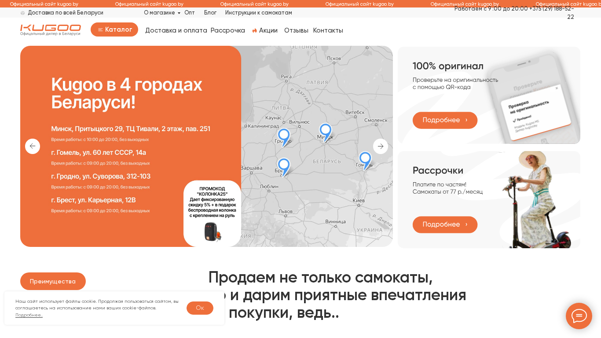The height and width of the screenshot is (338, 601).
Task: Click the Витебск label on the map
Action: click(x=355, y=112)
